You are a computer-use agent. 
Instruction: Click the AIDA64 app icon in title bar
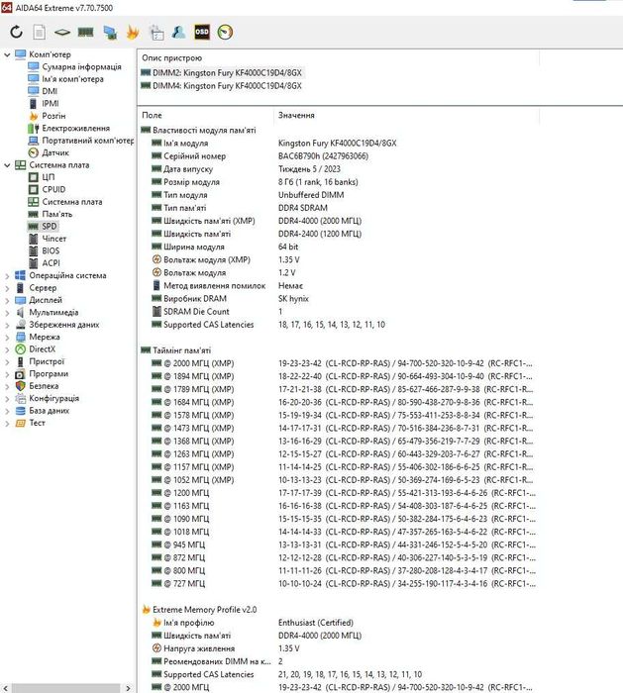point(6,7)
